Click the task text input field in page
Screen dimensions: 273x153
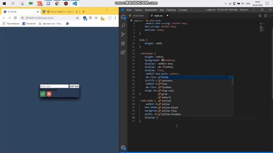[x=54, y=86]
